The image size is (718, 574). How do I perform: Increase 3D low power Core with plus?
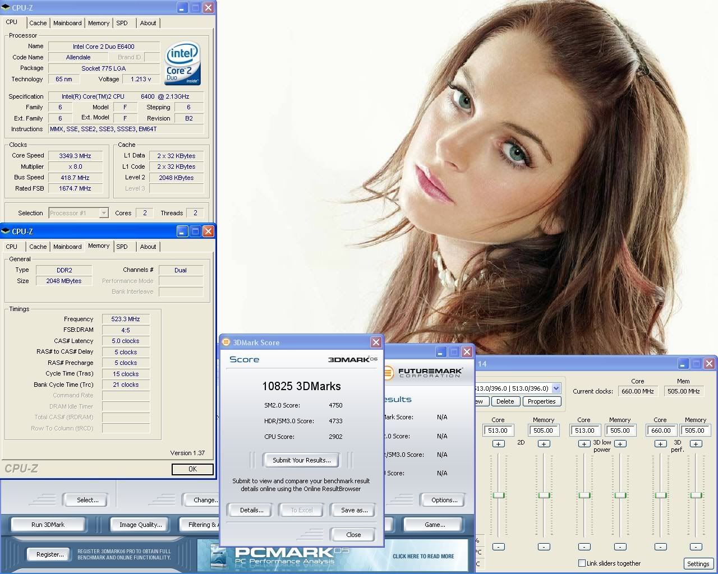(x=584, y=443)
